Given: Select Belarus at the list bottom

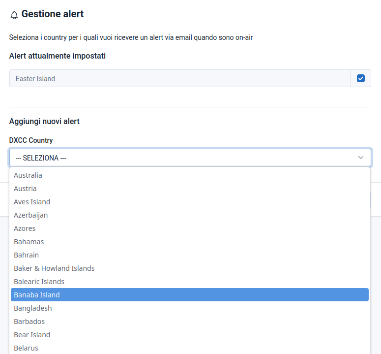Looking at the screenshot, I should (x=26, y=348).
